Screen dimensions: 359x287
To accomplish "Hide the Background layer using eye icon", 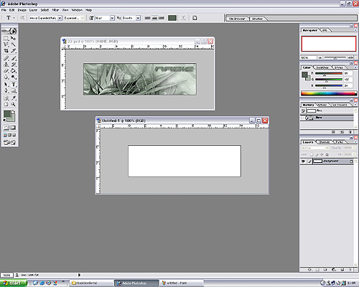I will pos(303,161).
